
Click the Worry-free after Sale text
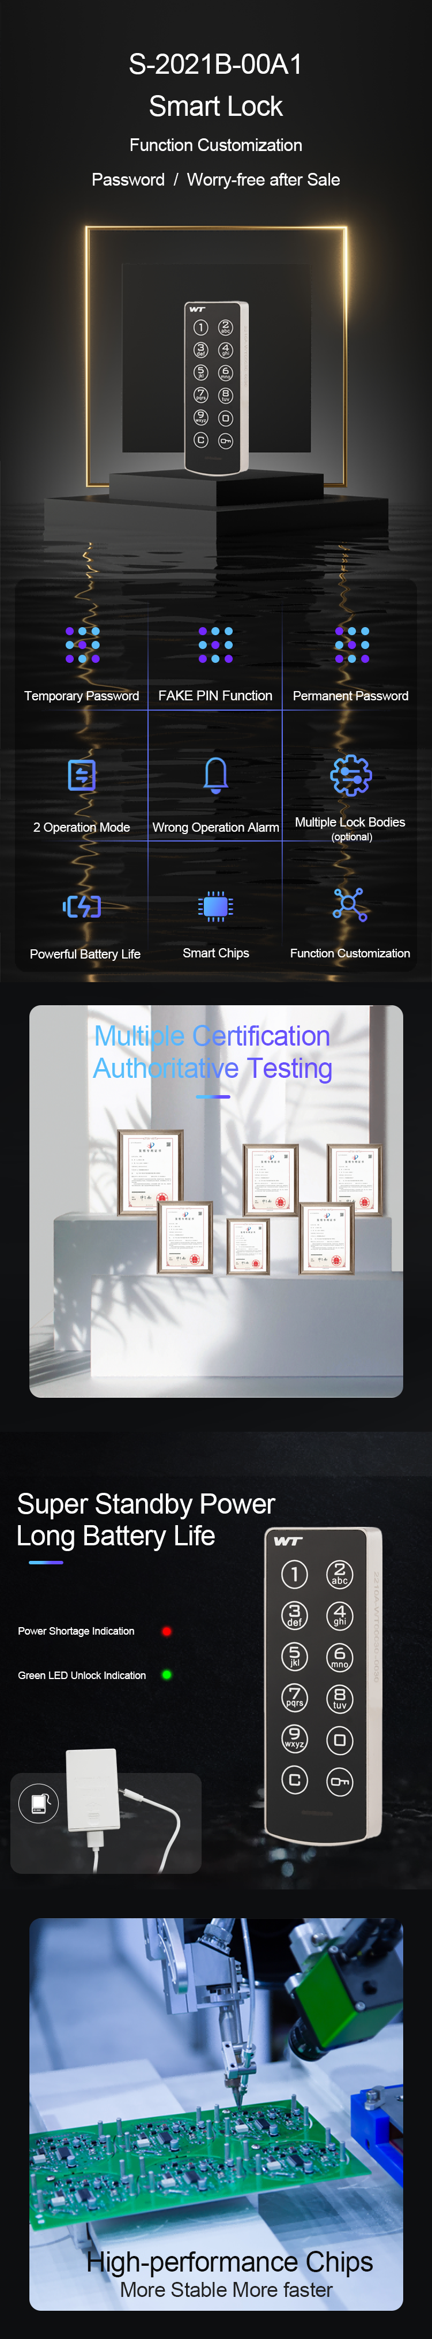coord(263,180)
